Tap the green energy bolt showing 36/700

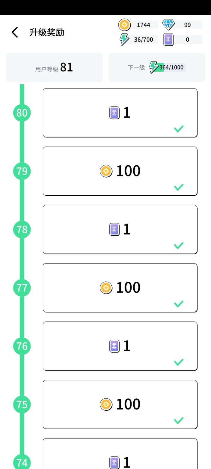pos(124,39)
